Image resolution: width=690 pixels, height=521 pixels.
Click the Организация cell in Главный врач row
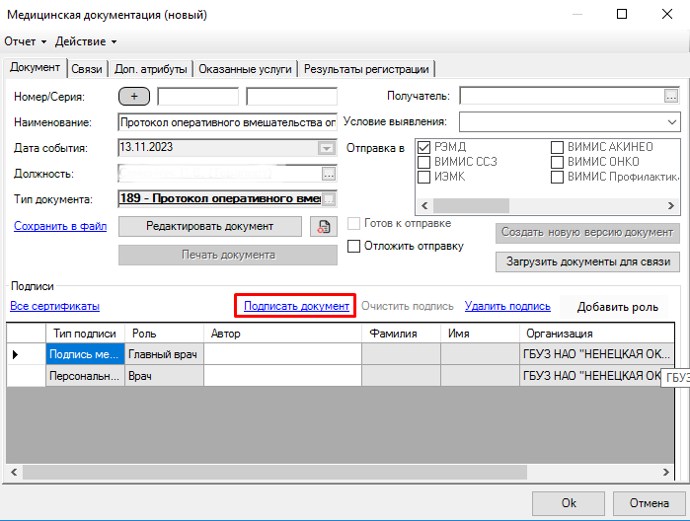tap(597, 354)
